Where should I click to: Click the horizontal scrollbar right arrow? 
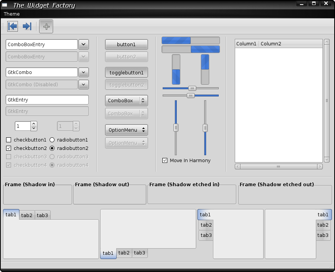(x=320, y=166)
